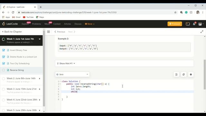Toggle Reverse String checkbox

(x=4, y=70)
